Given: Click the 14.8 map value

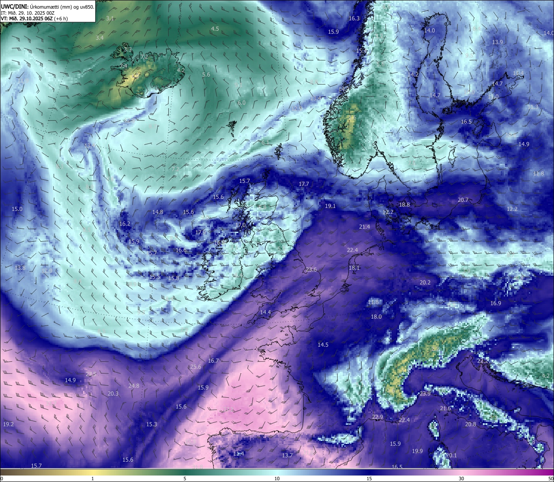Looking at the screenshot, I should click(158, 212).
